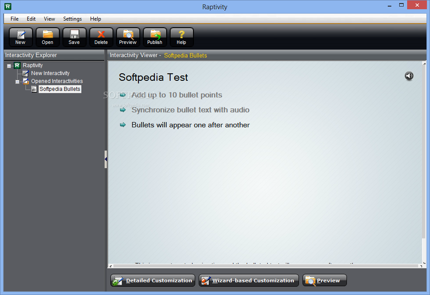Click the 'Softpedia Test' heading
430x295 pixels.
point(153,77)
